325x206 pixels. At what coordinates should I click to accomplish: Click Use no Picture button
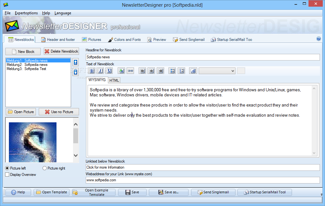point(59,112)
